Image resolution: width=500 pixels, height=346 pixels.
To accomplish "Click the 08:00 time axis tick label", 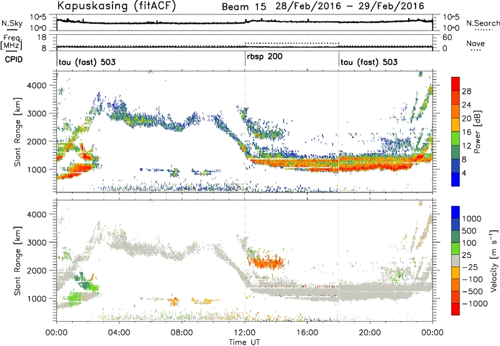I will tap(182, 332).
